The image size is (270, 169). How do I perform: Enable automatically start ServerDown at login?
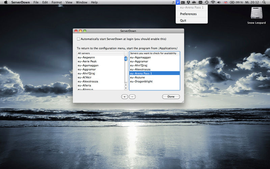(79, 39)
